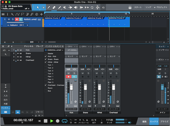The height and width of the screenshot is (126, 170).
Task: Open the ソング page
Action: tap(148, 7)
